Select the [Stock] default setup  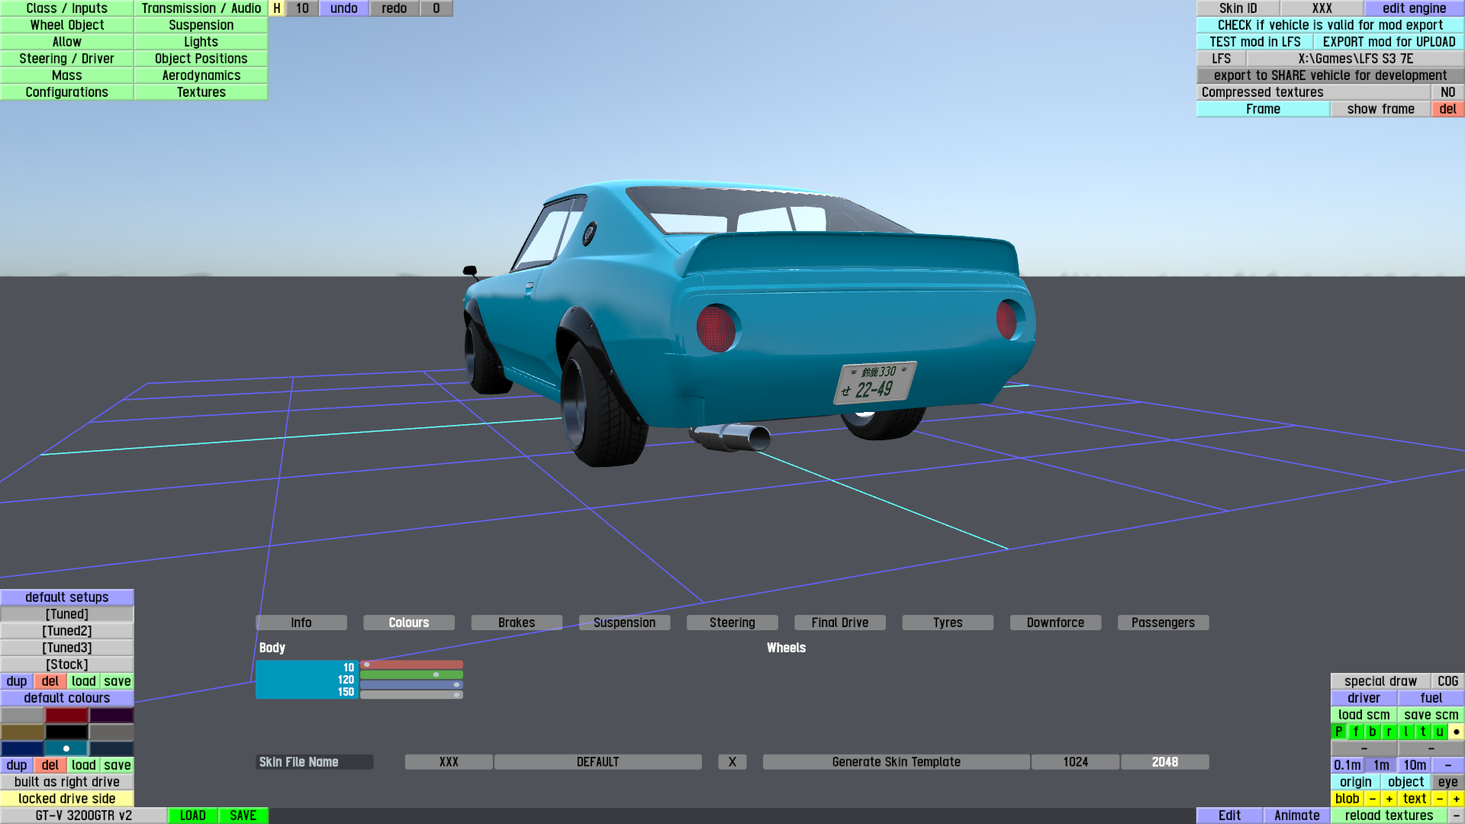click(x=67, y=665)
